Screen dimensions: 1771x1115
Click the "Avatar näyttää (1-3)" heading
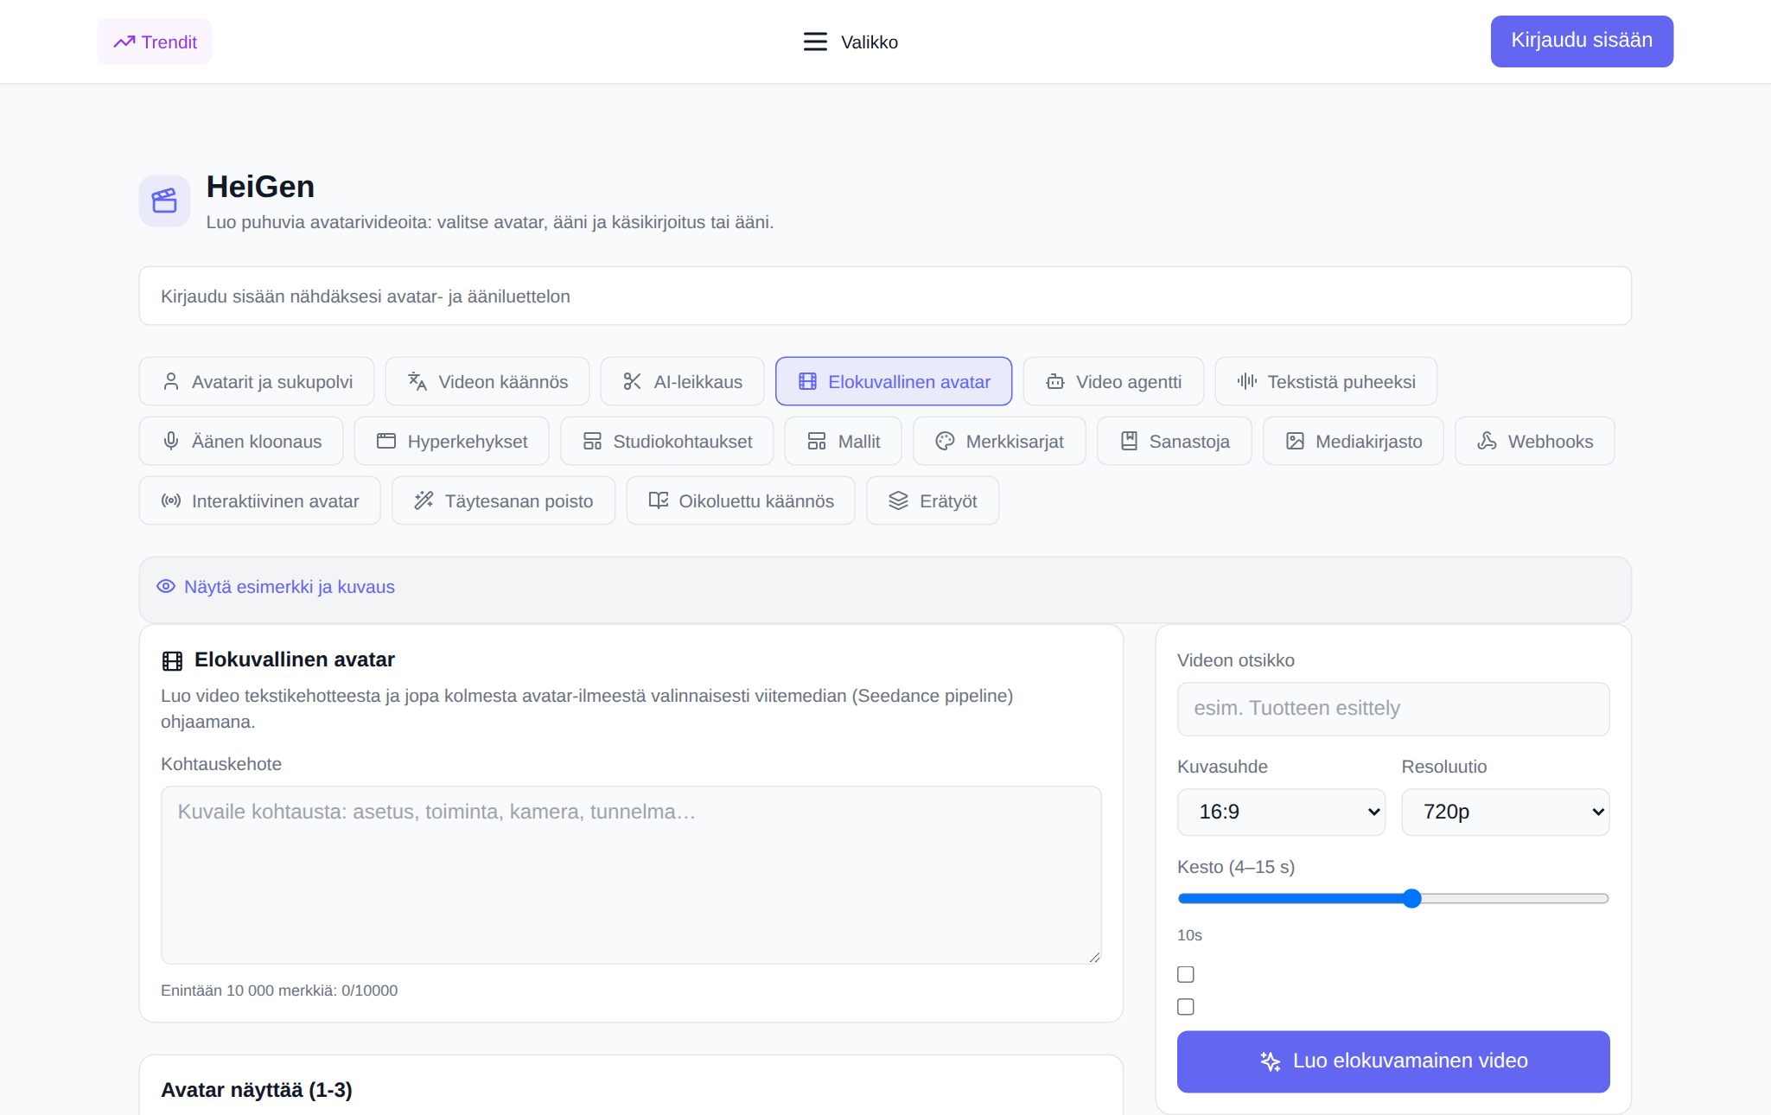[257, 1090]
